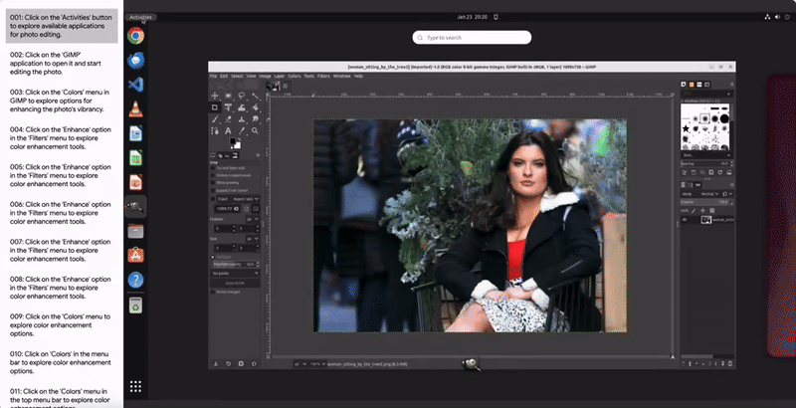Click the Activities button in top bar

point(140,17)
